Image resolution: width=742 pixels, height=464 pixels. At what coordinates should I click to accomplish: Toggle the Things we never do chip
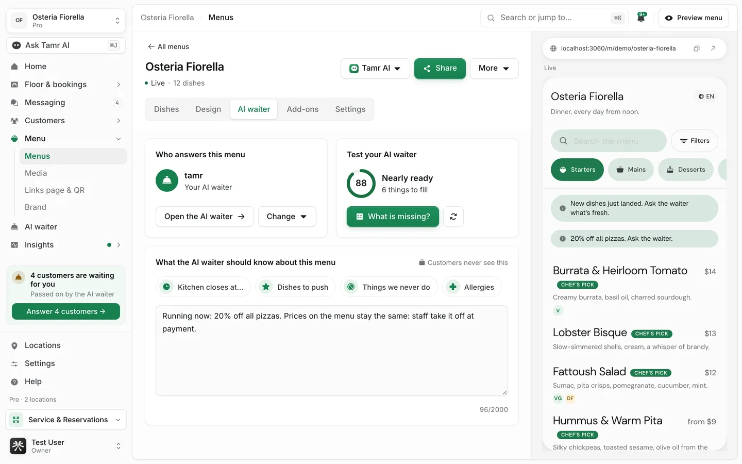point(389,287)
